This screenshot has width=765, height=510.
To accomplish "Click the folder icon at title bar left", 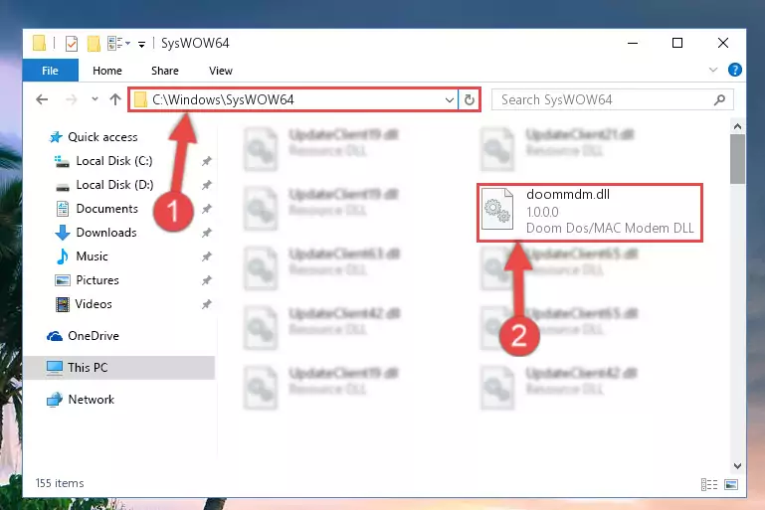I will (x=39, y=43).
